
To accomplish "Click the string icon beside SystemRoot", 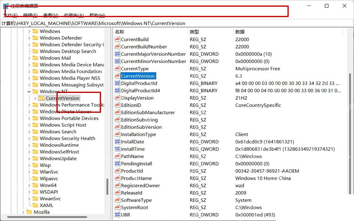I will coord(117,207).
